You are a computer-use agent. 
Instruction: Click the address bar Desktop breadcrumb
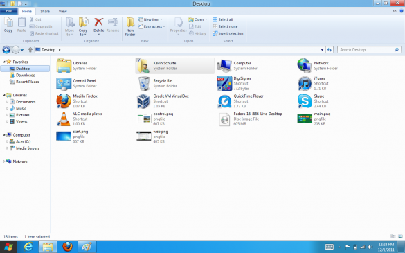click(x=48, y=50)
